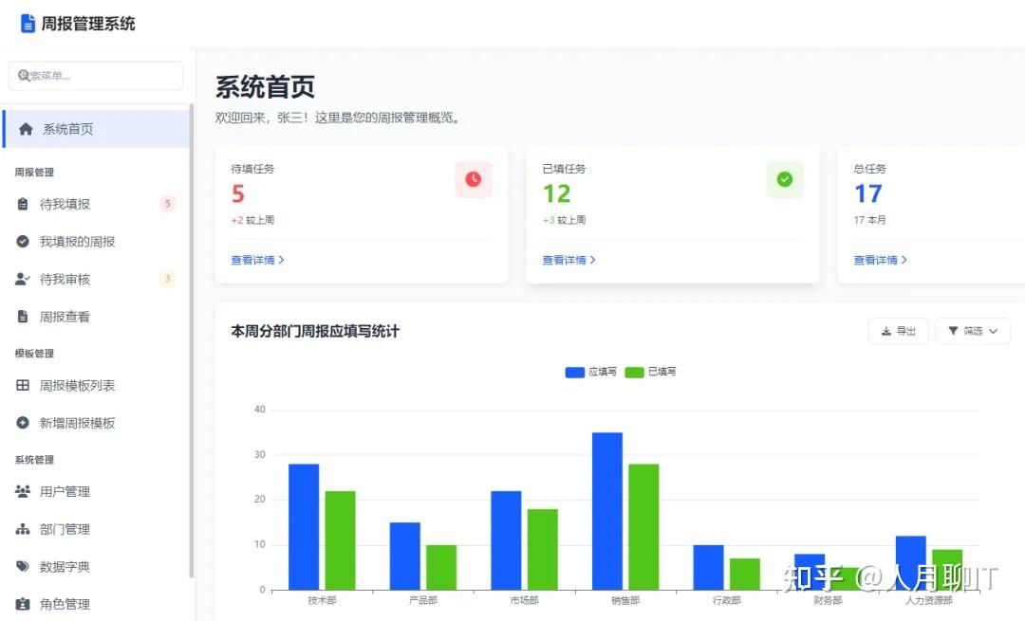Viewport: 1025px width, 621px height.
Task: Open the 筛选 filter dropdown
Action: [x=972, y=331]
